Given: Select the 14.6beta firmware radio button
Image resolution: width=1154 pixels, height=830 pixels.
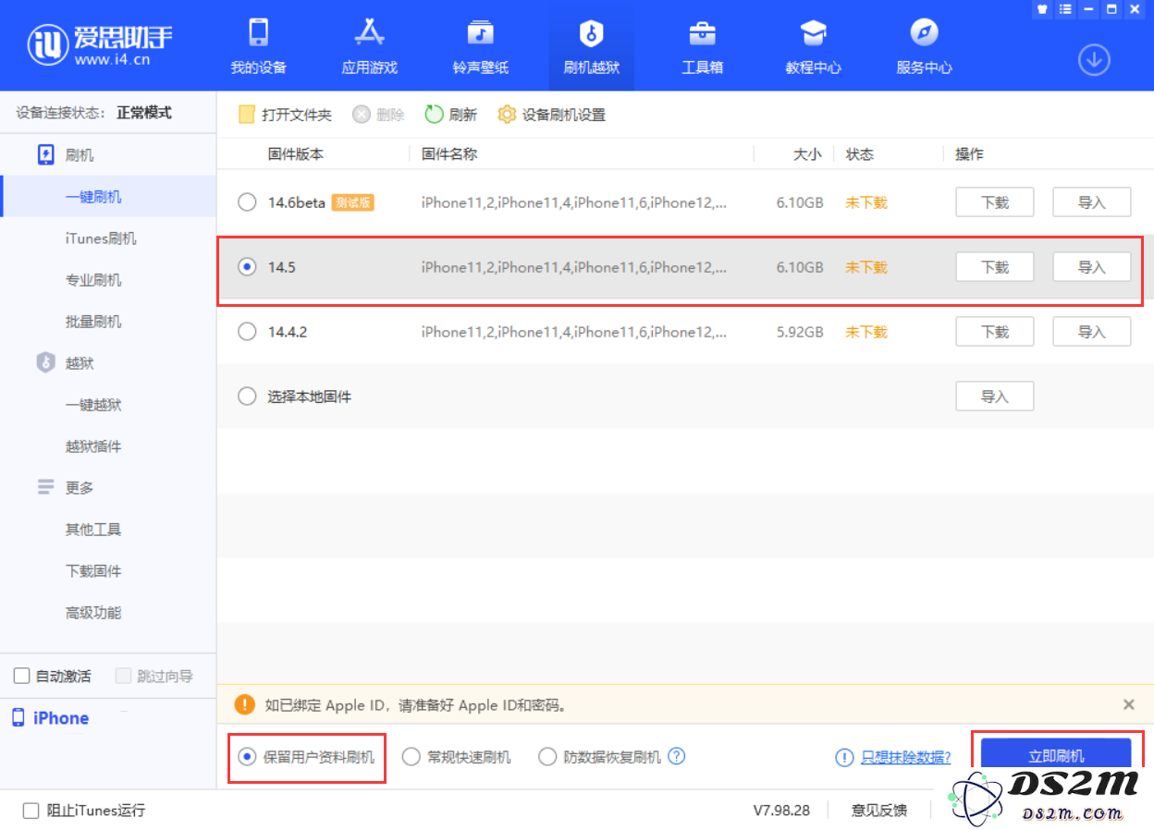Looking at the screenshot, I should (x=247, y=201).
